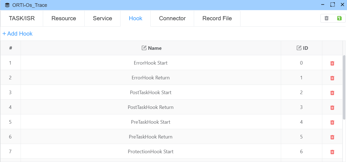
Task: Select the ErrorHook Start name cell
Action: (151, 63)
